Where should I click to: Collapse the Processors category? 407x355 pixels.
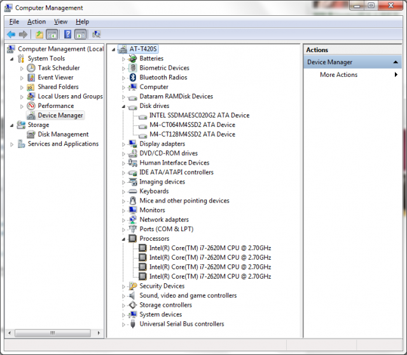coord(123,239)
